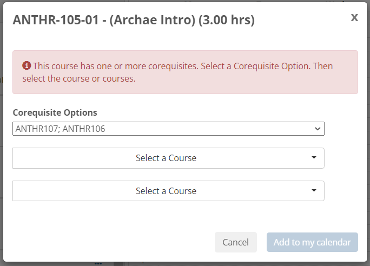This screenshot has width=370, height=266.
Task: Close the corequisite dialog with the X
Action: (x=354, y=17)
